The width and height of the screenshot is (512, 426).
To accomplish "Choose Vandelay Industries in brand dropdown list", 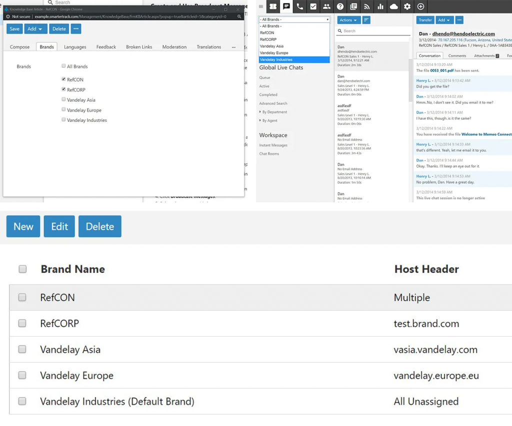I will 294,60.
